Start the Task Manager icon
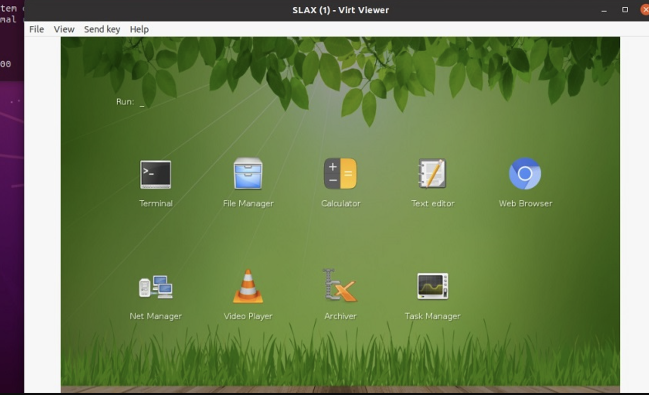 433,286
